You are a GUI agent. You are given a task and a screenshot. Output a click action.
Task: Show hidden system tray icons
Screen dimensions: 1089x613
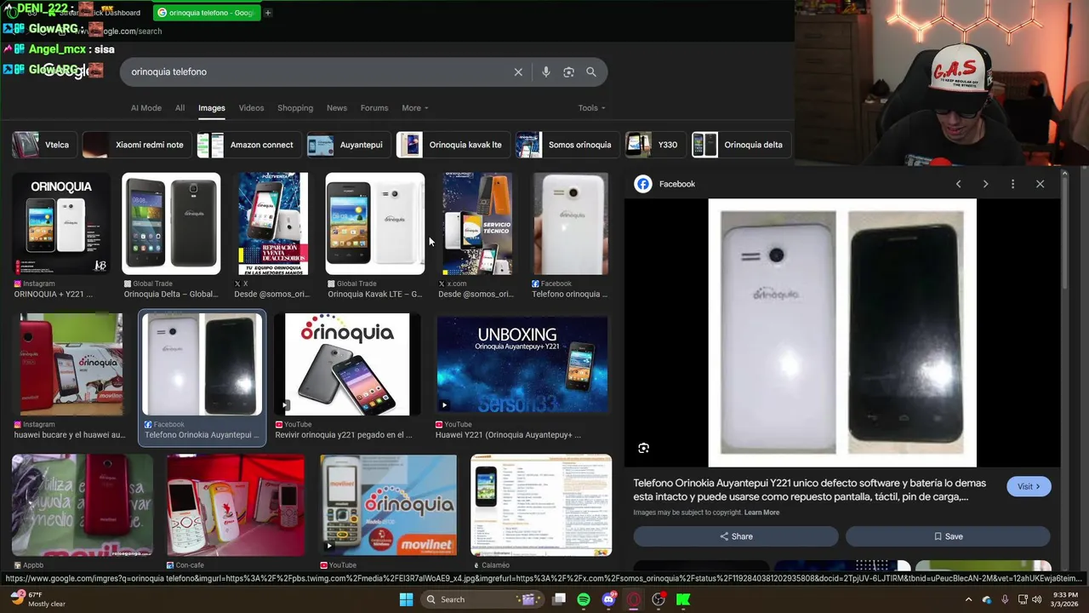click(x=968, y=599)
